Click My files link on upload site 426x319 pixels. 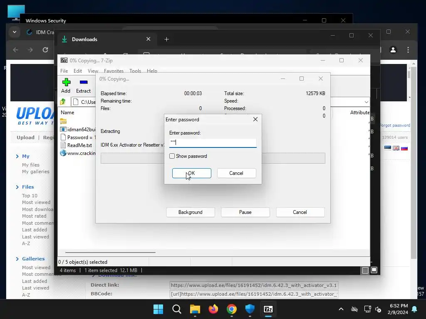(x=31, y=165)
